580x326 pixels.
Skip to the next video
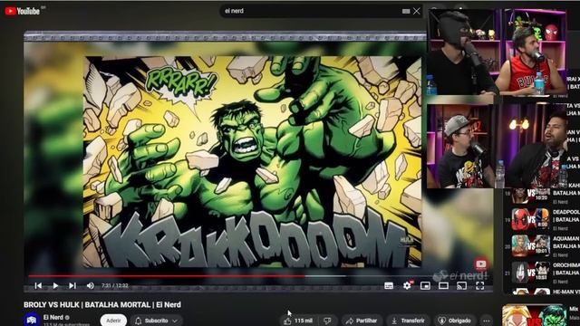(72, 285)
